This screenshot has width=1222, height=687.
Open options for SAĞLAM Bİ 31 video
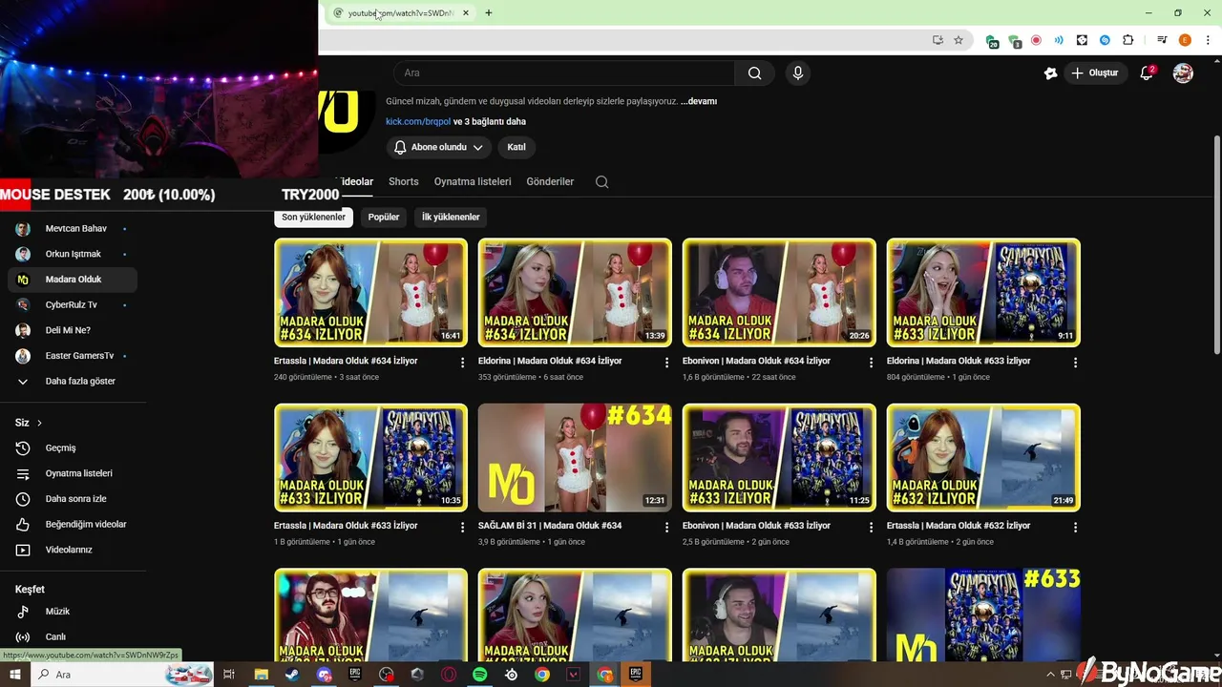coord(667,527)
